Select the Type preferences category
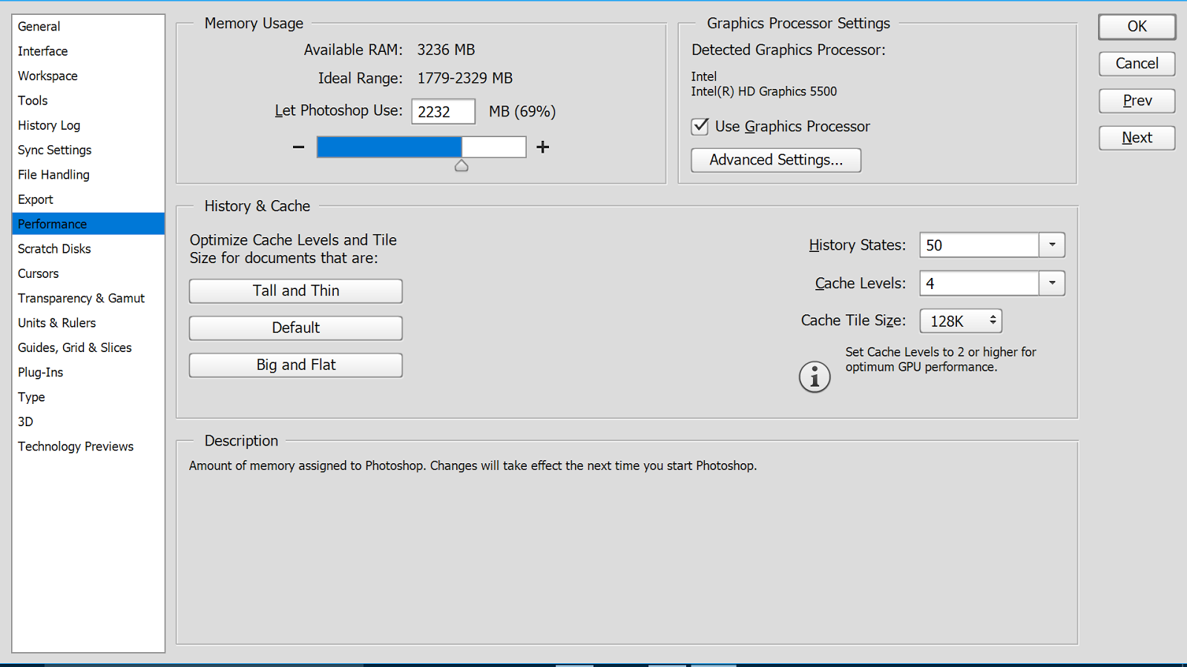1187x667 pixels. point(88,397)
